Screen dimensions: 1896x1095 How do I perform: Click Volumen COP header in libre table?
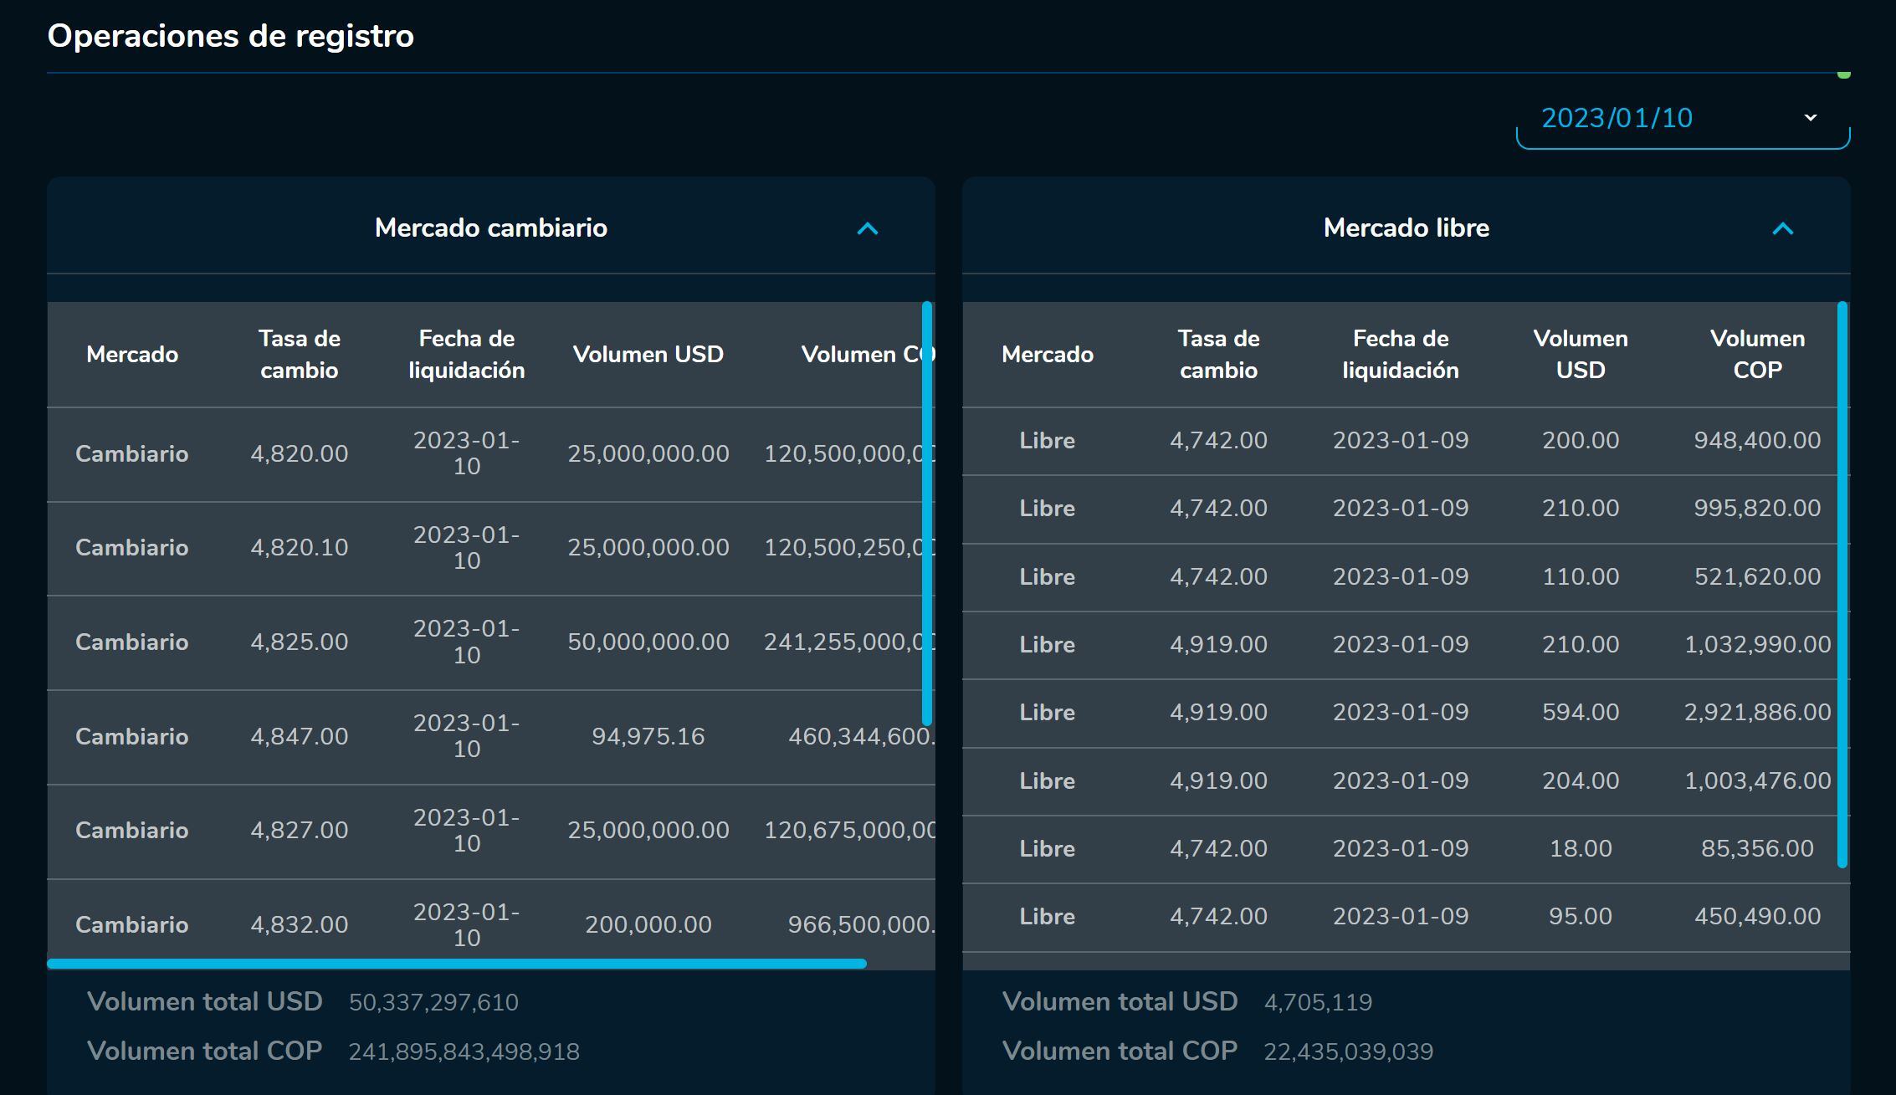tap(1756, 354)
